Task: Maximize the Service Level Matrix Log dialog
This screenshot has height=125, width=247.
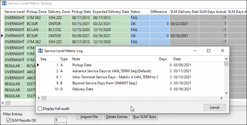Action: (x=208, y=51)
